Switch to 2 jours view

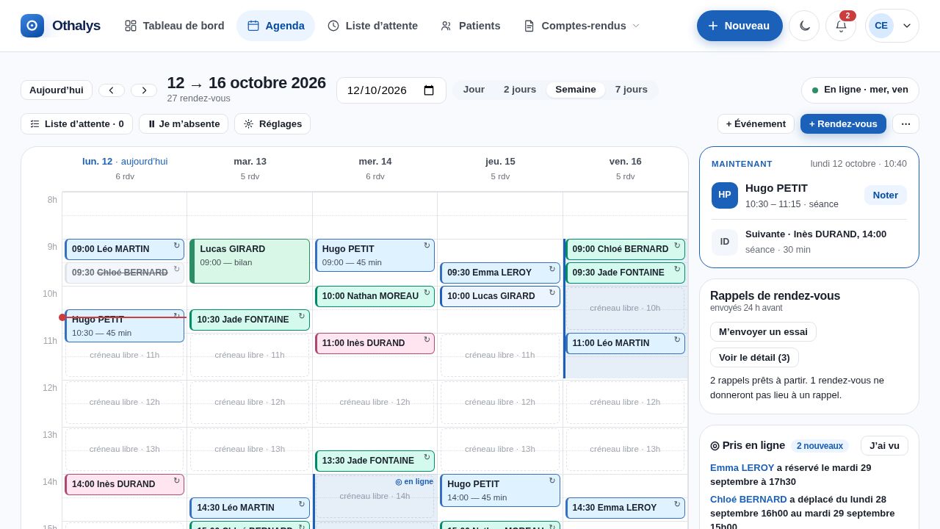(x=520, y=90)
